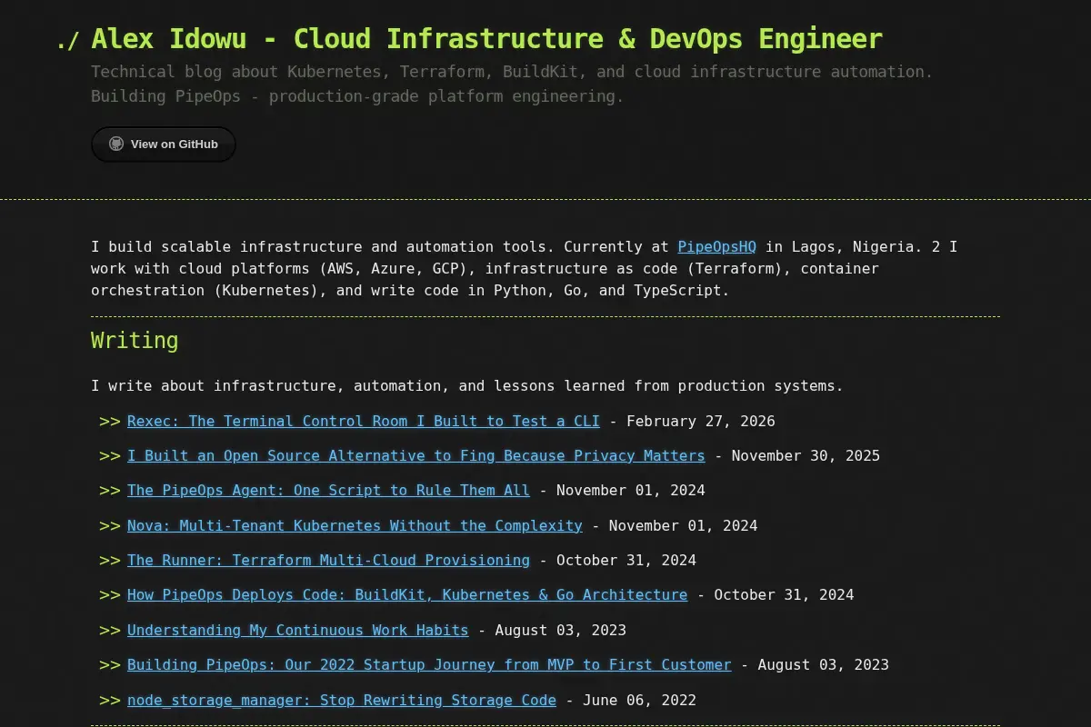Open The Runner: Terraform Multi-Cloud Provisioning
The image size is (1091, 727).
tap(328, 561)
